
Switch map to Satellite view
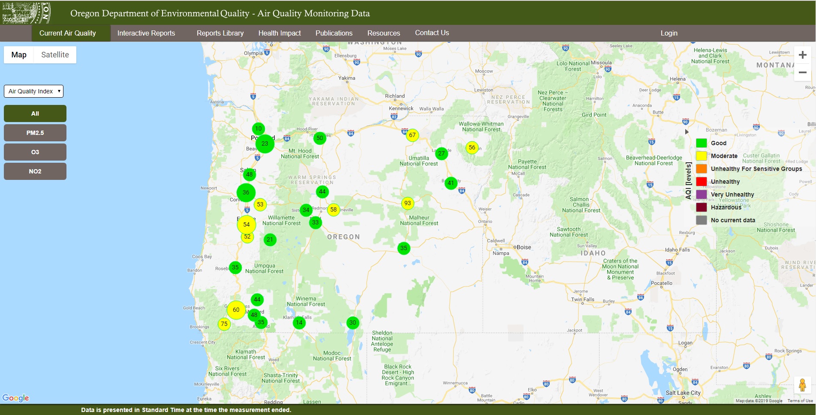(x=55, y=55)
